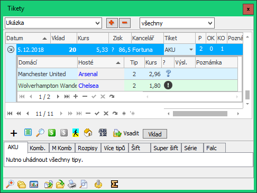Click the bottom Sigma sum icon
Viewport: 257px width, 193px height.
114,184
